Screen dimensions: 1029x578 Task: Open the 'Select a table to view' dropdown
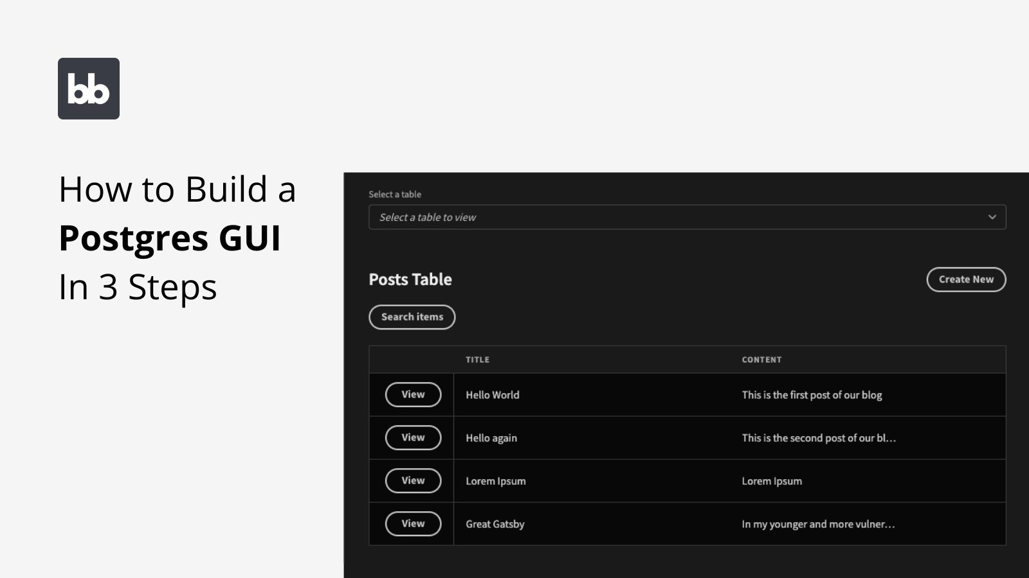[x=687, y=217]
